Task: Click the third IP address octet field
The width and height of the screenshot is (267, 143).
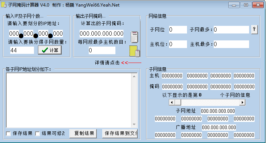Action: click(x=43, y=33)
